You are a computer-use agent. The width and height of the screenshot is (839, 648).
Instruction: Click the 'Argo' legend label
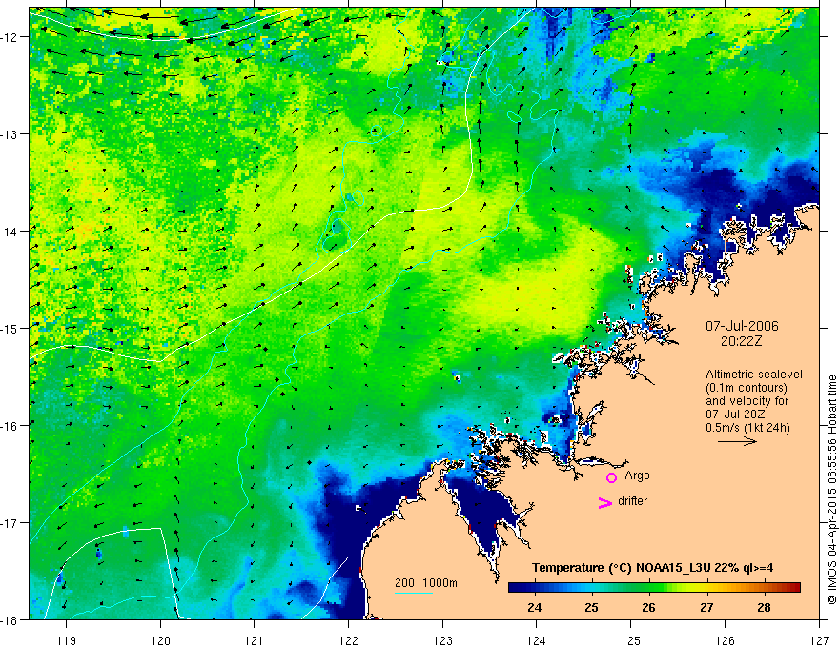(x=637, y=476)
